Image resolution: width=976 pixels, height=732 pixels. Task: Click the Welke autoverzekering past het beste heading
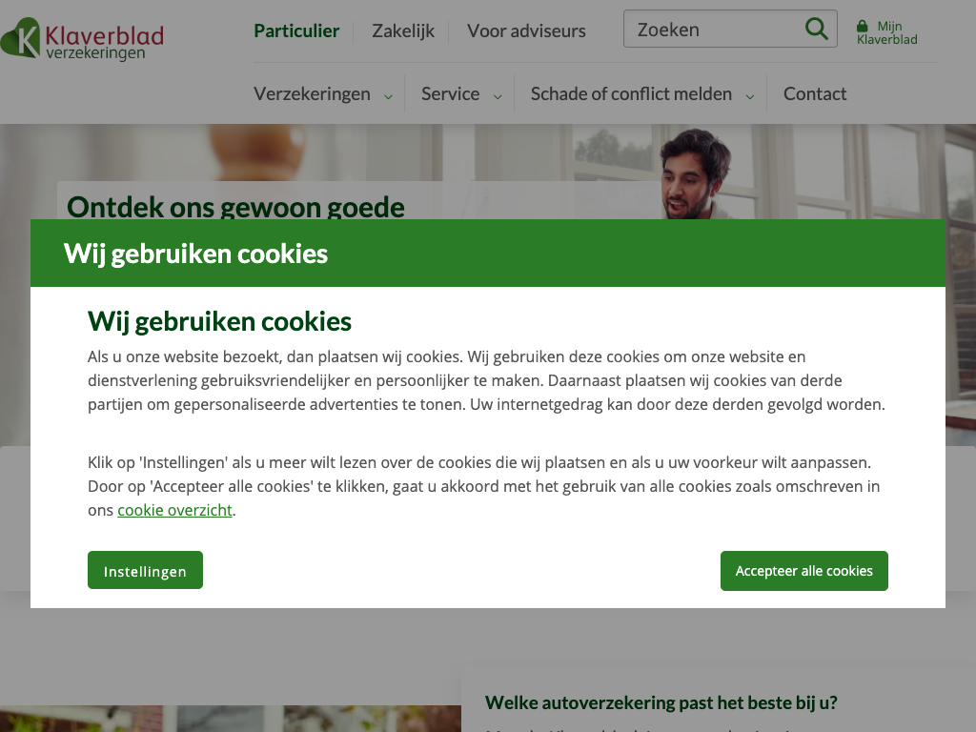661,702
